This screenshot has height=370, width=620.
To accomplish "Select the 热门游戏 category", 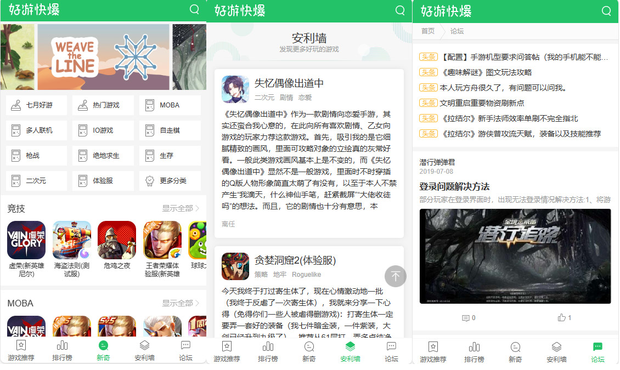I will click(x=103, y=105).
